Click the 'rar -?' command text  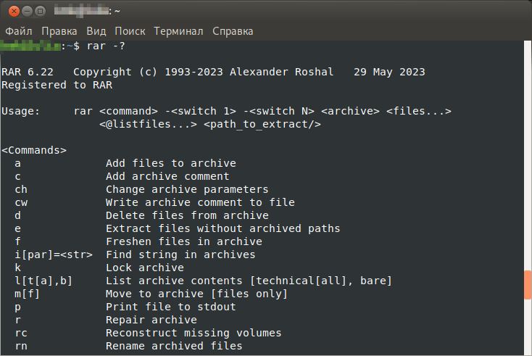tap(106, 46)
